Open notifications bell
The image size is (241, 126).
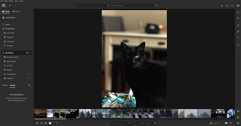(222, 6)
